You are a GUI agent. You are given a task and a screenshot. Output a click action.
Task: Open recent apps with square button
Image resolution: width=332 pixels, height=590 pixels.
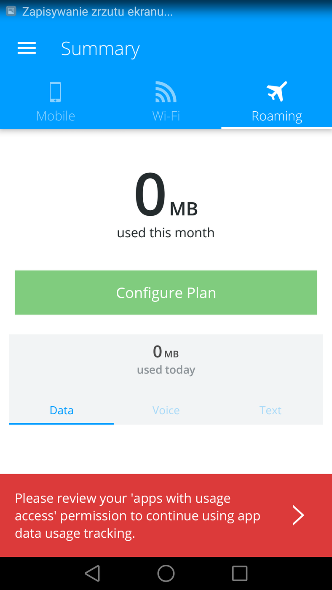pos(240,573)
